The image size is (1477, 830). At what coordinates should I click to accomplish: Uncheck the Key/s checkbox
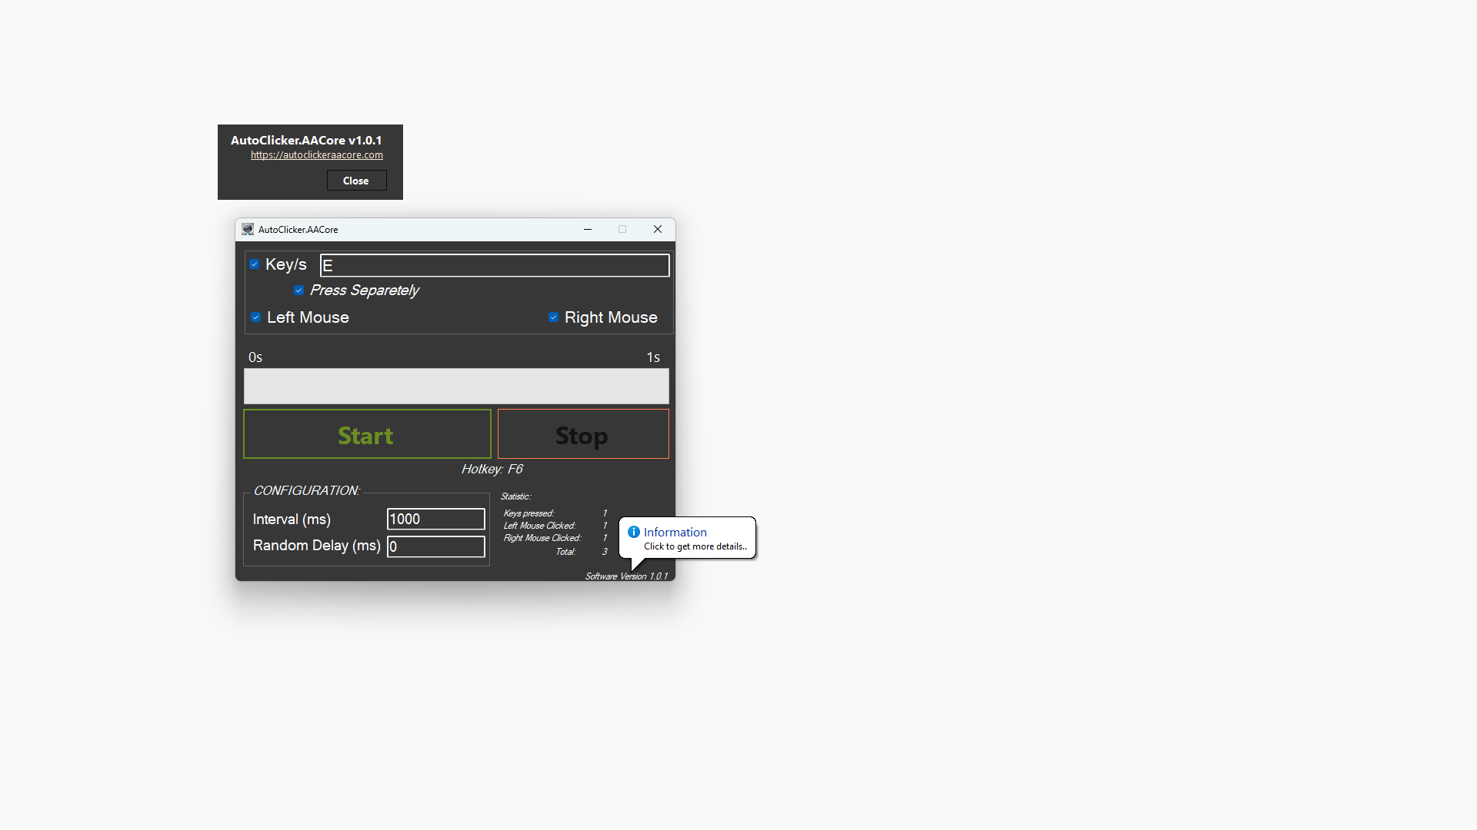click(255, 264)
